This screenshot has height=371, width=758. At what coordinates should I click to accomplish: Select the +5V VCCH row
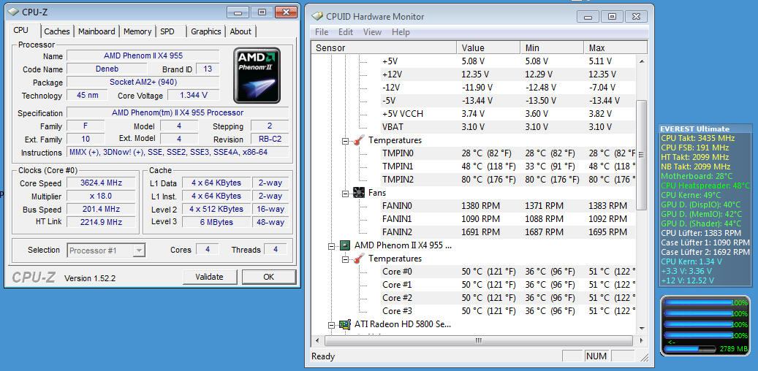pos(509,114)
